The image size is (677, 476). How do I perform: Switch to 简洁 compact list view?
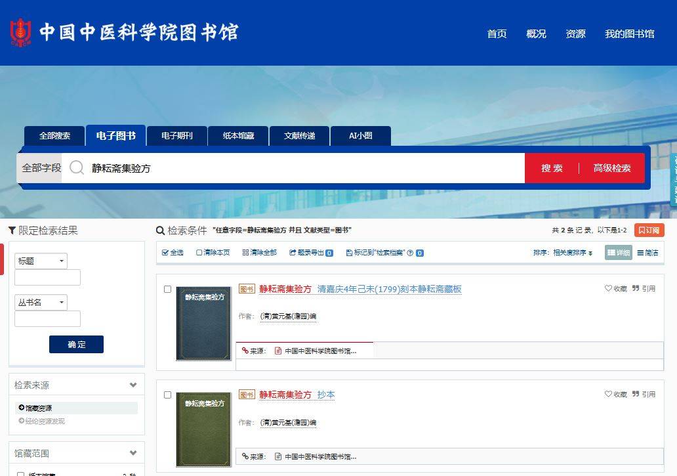coord(647,253)
